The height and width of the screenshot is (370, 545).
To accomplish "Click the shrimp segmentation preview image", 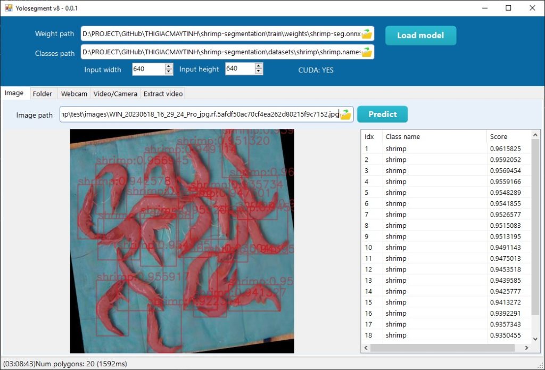I will click(181, 240).
